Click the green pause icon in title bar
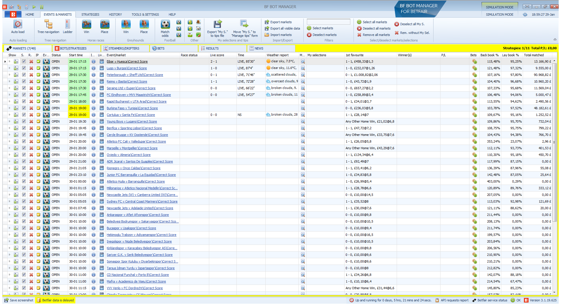 42,7
